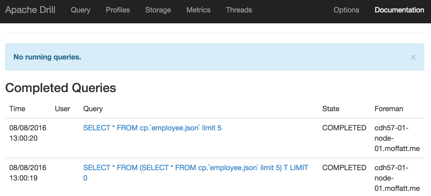The width and height of the screenshot is (431, 196).
Task: View the Metrics page
Action: click(198, 10)
